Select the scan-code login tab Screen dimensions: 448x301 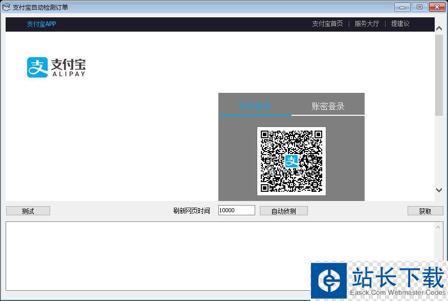pos(255,106)
